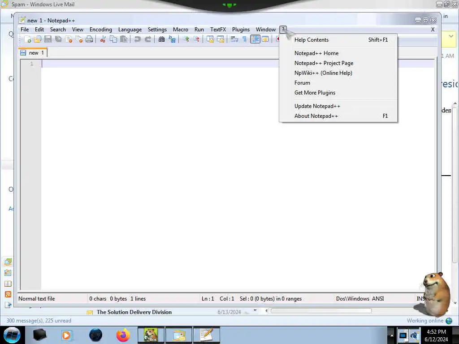Click the Zoom Out toolbar icon
The height and width of the screenshot is (344, 459).
click(196, 39)
